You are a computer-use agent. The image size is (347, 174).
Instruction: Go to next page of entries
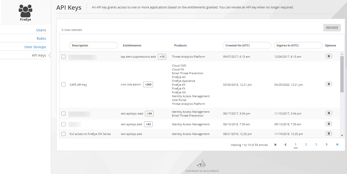pos(327,144)
